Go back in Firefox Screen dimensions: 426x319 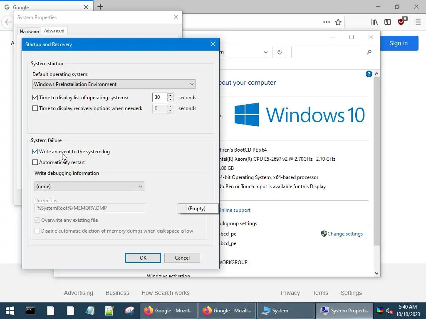[7, 22]
